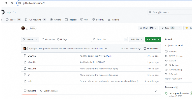Switch to the Issues tab

pos(13,20)
